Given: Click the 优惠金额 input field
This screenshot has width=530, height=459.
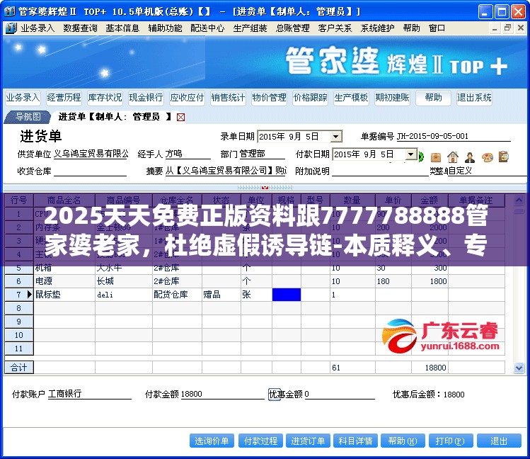Looking at the screenshot, I should coord(340,394).
